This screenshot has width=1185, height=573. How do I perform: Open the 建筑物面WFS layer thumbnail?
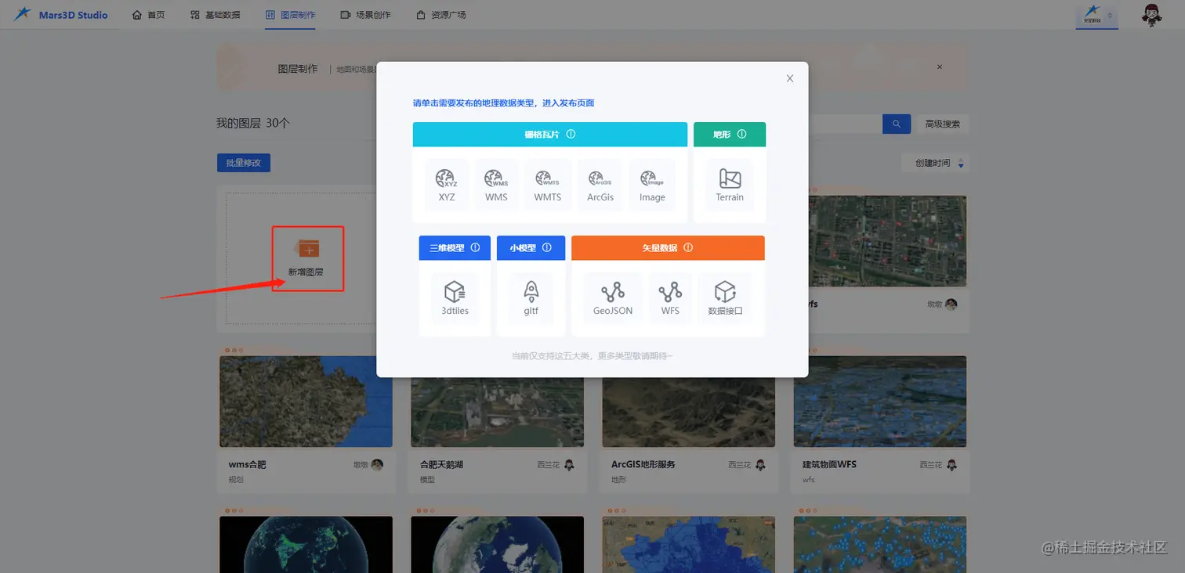pos(879,402)
